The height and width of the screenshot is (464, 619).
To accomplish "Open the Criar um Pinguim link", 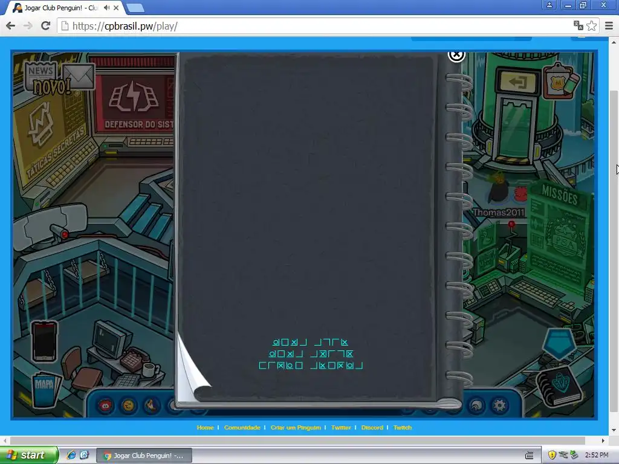I will (296, 427).
